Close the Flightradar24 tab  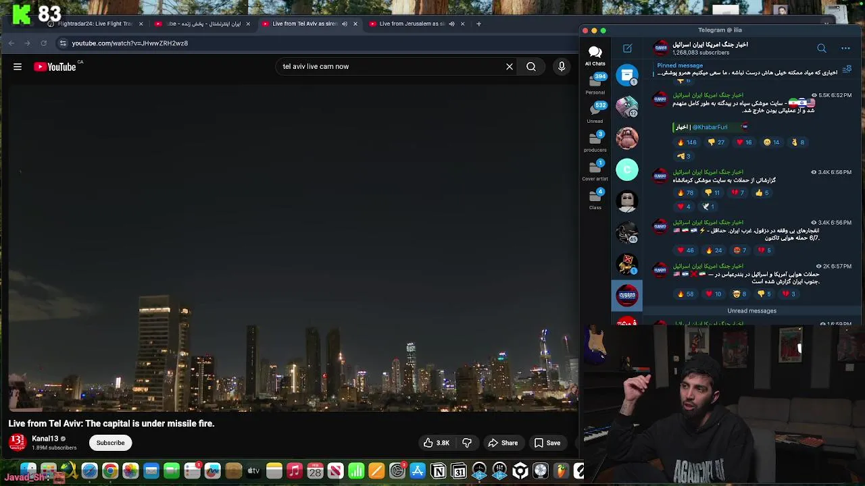click(x=141, y=24)
